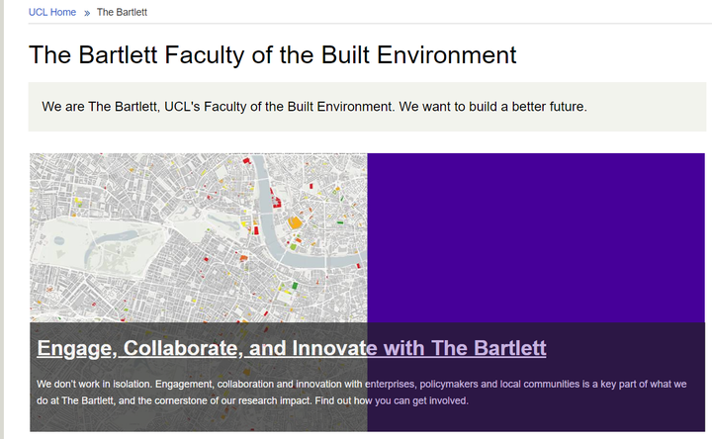Click 'Find out how you can get involved' sentence
Viewport: 712px width, 439px height.
pyautogui.click(x=390, y=400)
